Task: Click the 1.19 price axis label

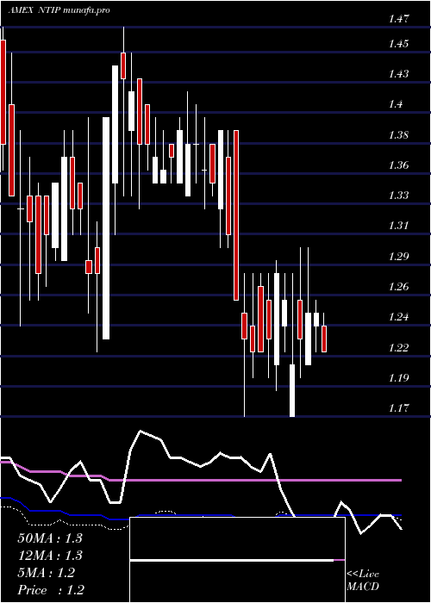Action: tap(398, 378)
